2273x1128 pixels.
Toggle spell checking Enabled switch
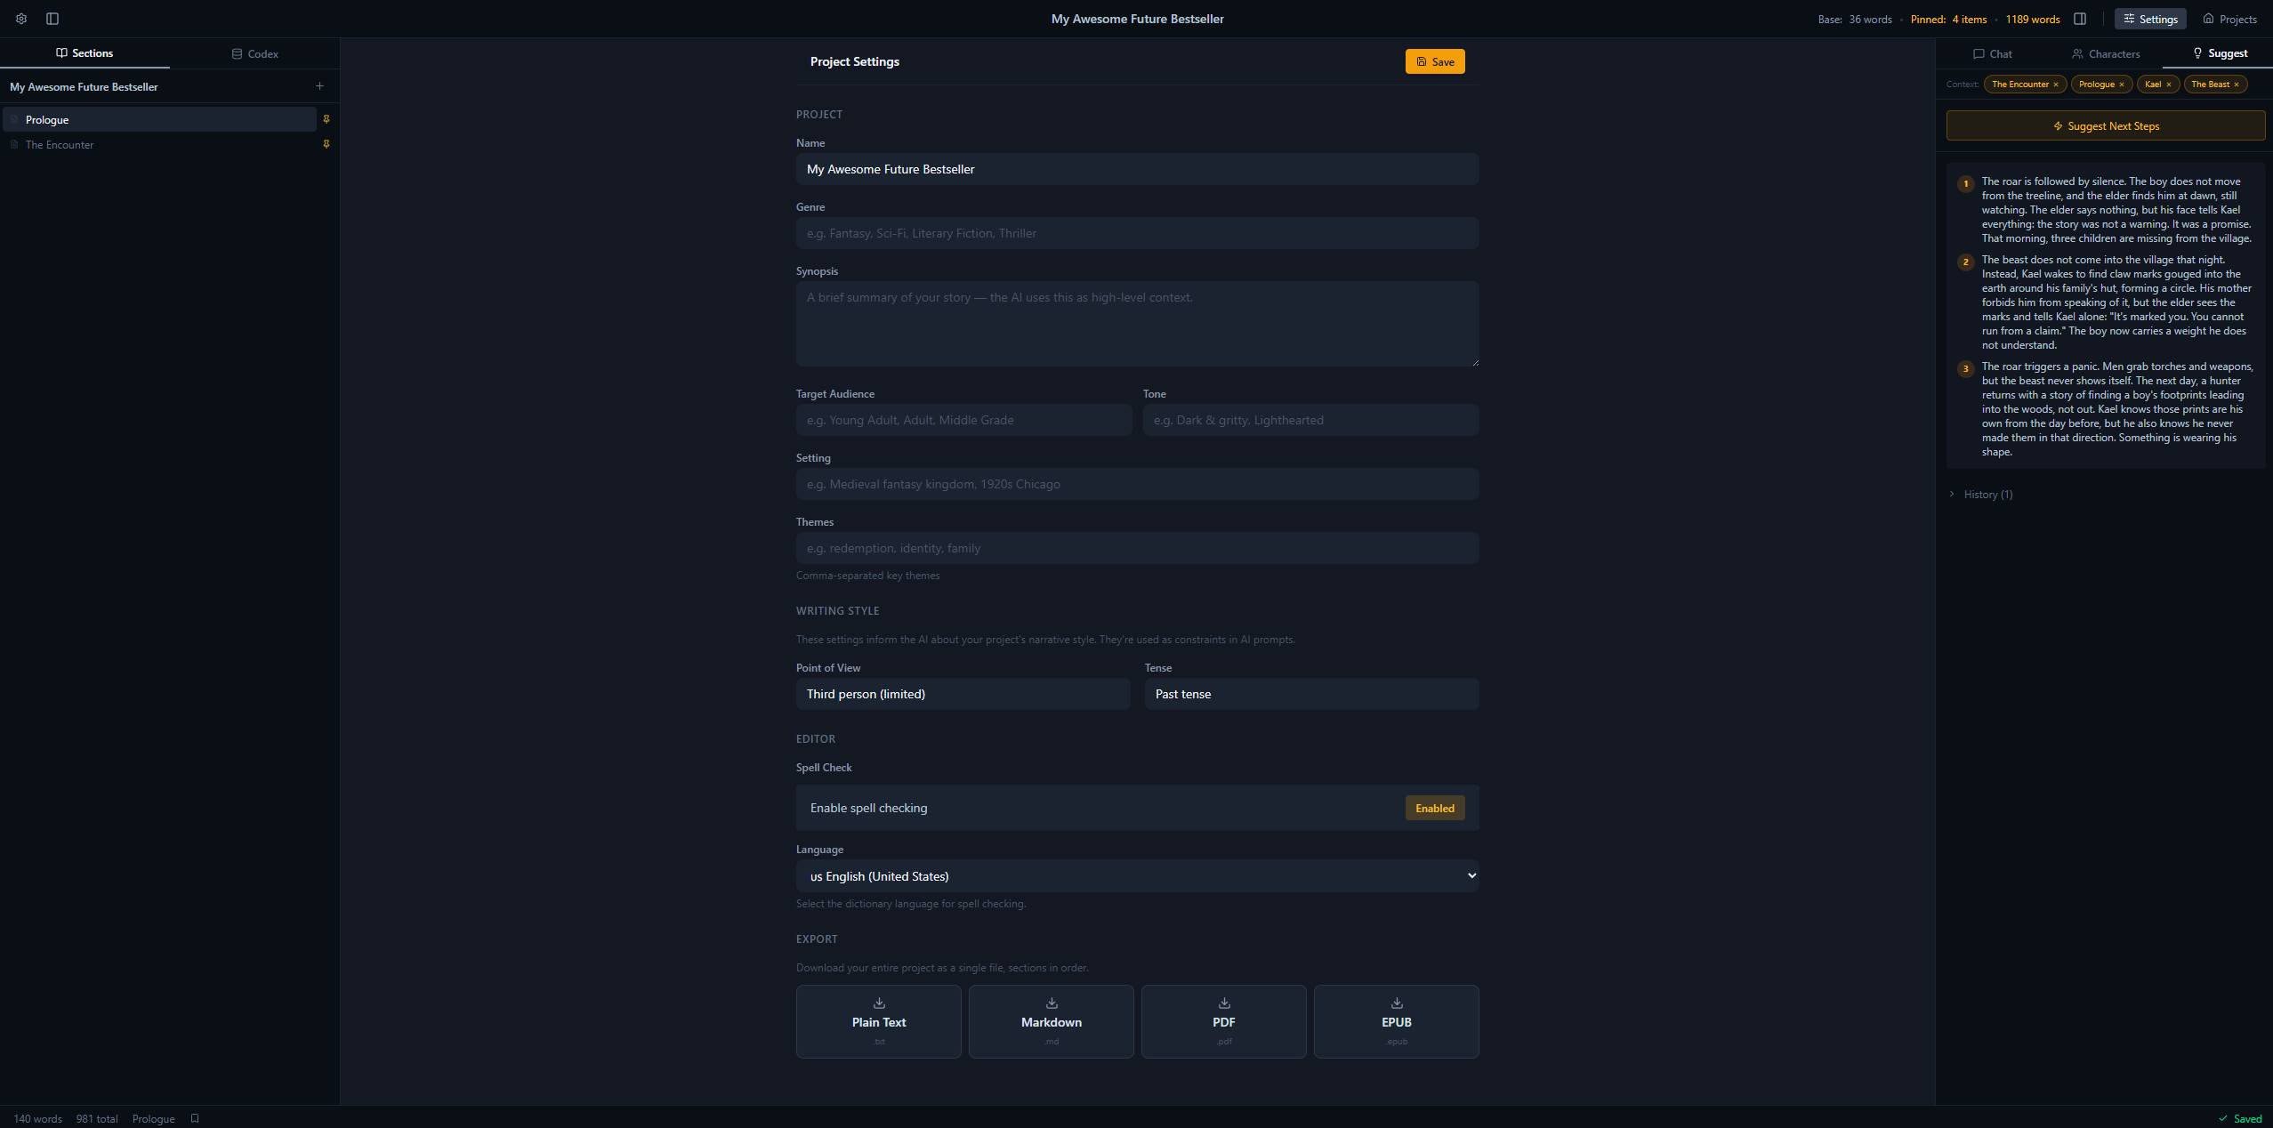coord(1435,808)
